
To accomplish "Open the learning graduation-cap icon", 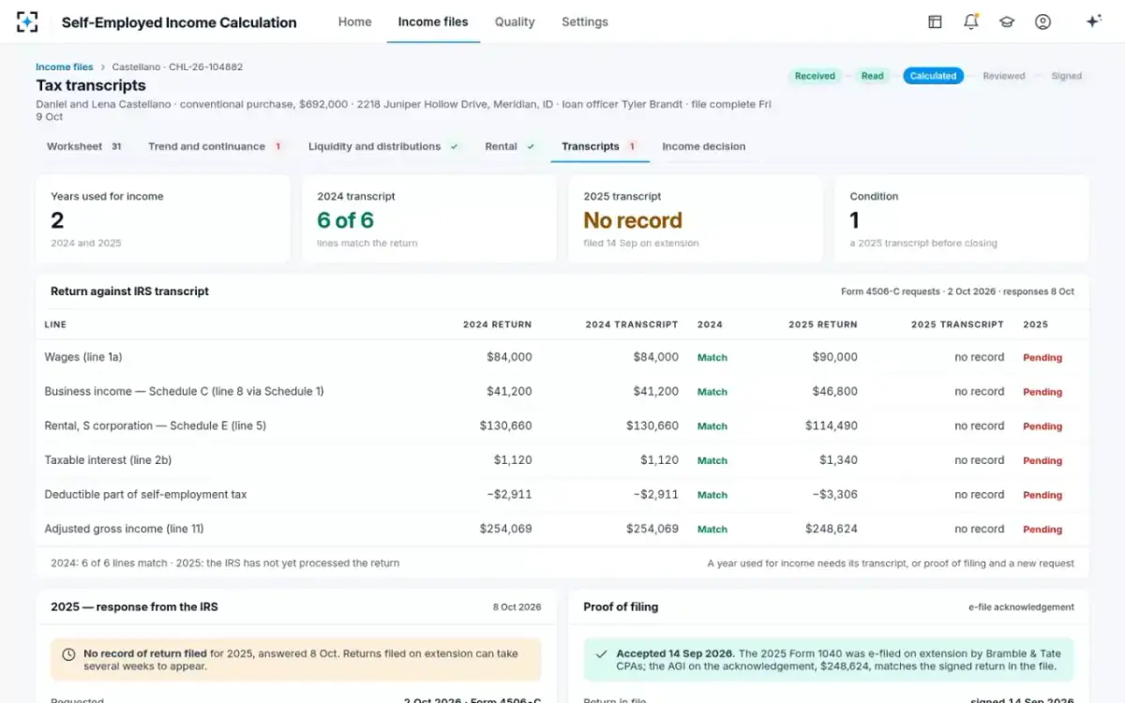I will [1007, 22].
